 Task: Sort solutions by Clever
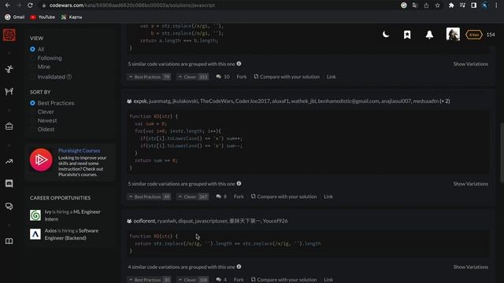pos(46,112)
